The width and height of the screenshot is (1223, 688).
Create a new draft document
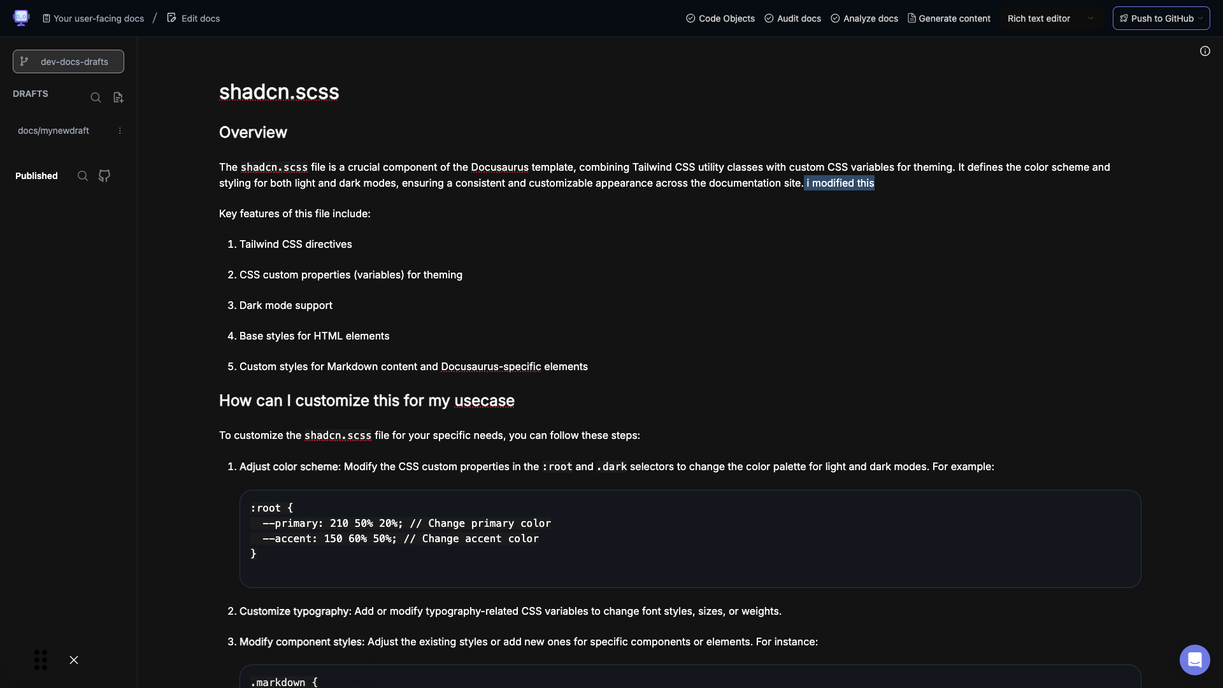[x=118, y=97]
